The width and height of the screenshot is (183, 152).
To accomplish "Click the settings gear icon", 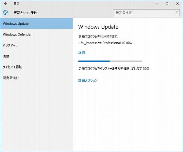I will (6, 13).
